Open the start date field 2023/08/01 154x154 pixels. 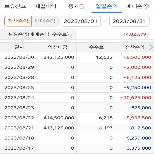pos(81,21)
